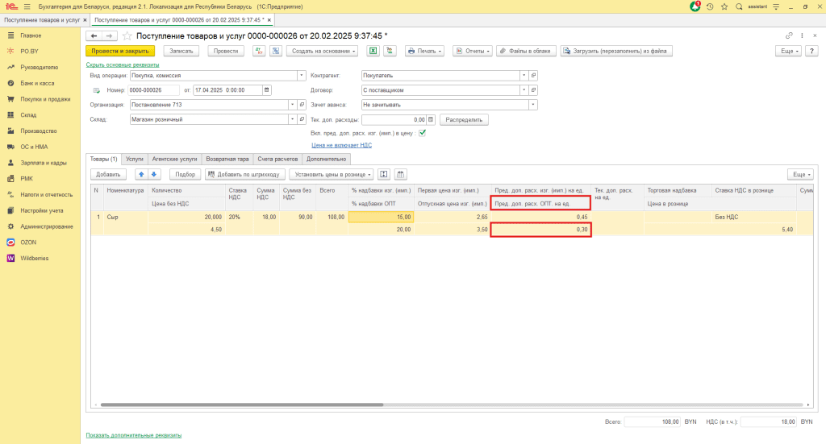Click Цена не включает НДС link
This screenshot has height=444, width=826.
341,145
